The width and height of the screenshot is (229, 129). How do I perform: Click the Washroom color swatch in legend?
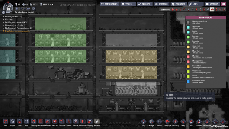coord(188,27)
